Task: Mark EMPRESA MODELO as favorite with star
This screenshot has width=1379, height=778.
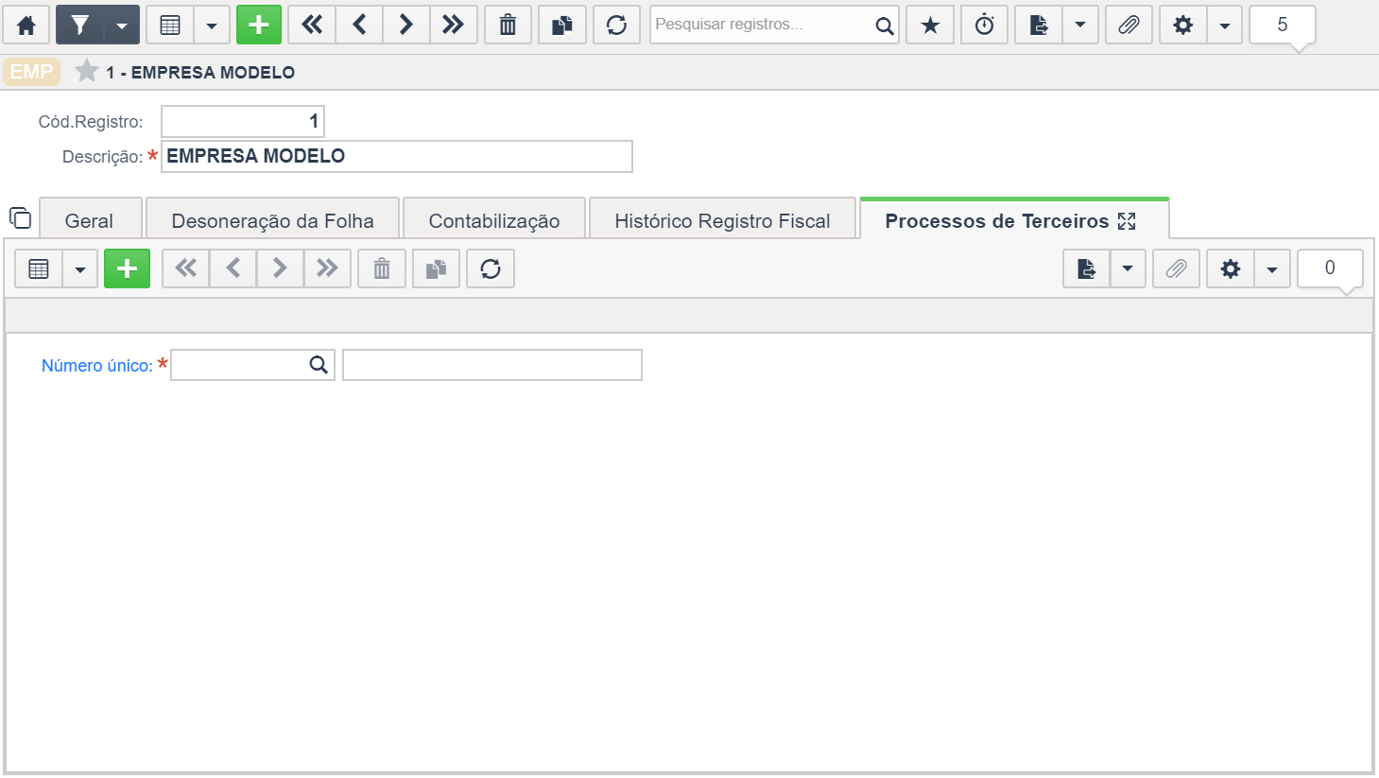Action: (86, 71)
